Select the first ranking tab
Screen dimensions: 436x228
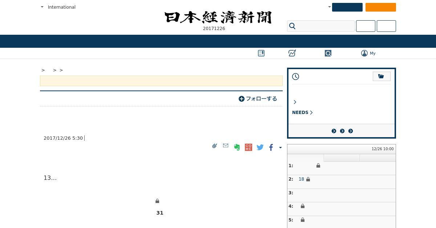(306, 158)
